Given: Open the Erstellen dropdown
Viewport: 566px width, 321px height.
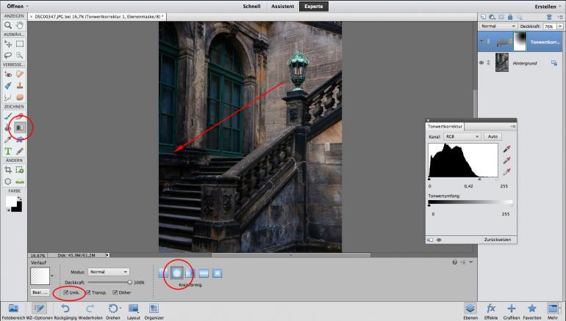Looking at the screenshot, I should point(548,6).
